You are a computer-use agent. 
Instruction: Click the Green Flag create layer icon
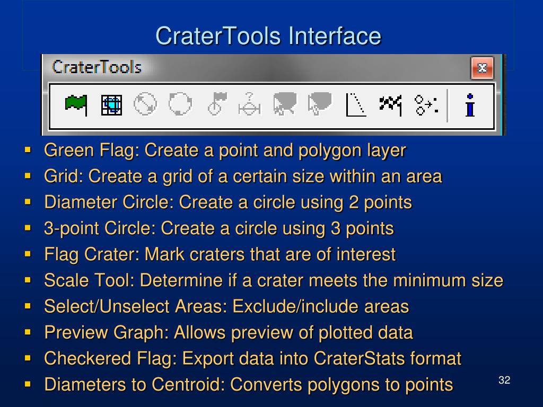coord(76,105)
